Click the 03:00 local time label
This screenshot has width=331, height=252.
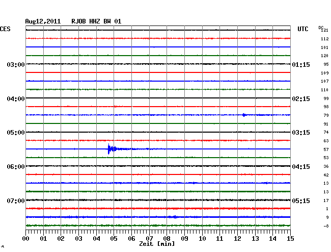(x=16, y=64)
